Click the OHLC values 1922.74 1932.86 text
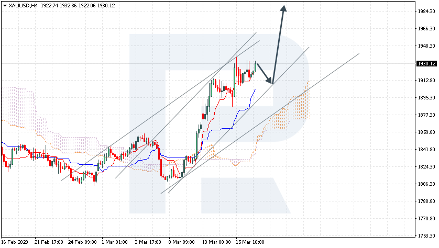 coord(59,6)
